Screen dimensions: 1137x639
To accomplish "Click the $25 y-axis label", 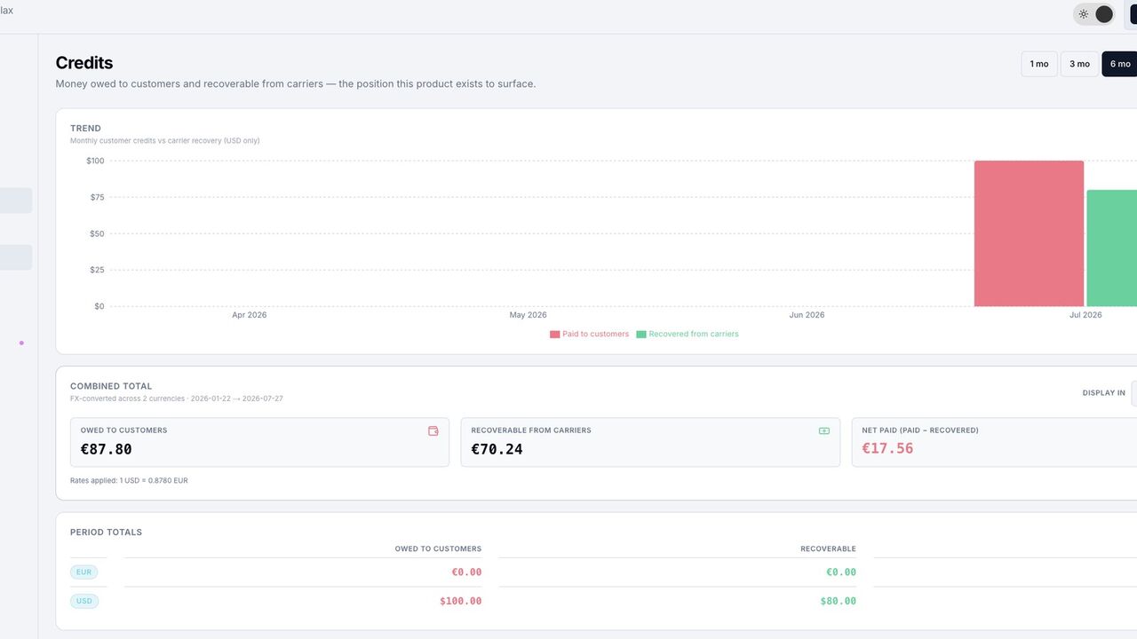I will tap(97, 270).
